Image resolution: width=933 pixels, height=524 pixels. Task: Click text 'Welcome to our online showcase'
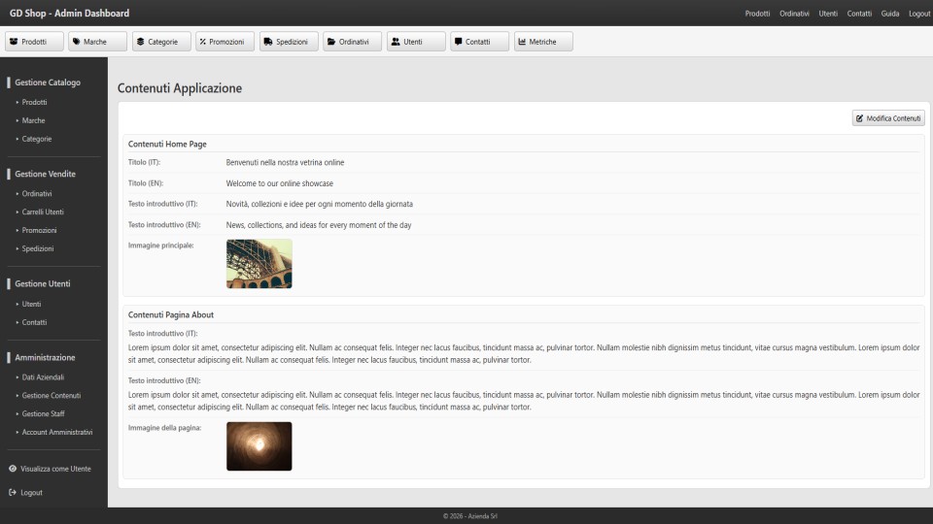(280, 183)
